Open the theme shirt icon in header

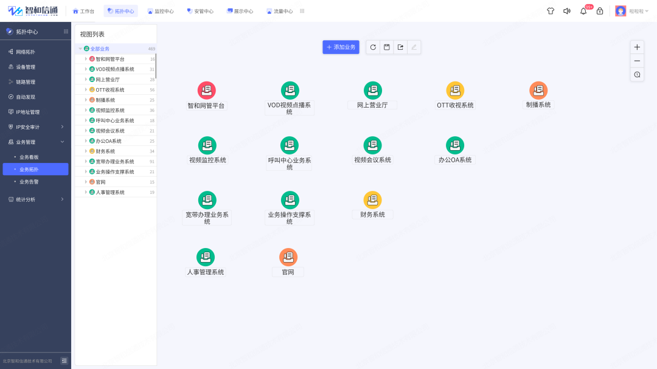[x=551, y=12]
